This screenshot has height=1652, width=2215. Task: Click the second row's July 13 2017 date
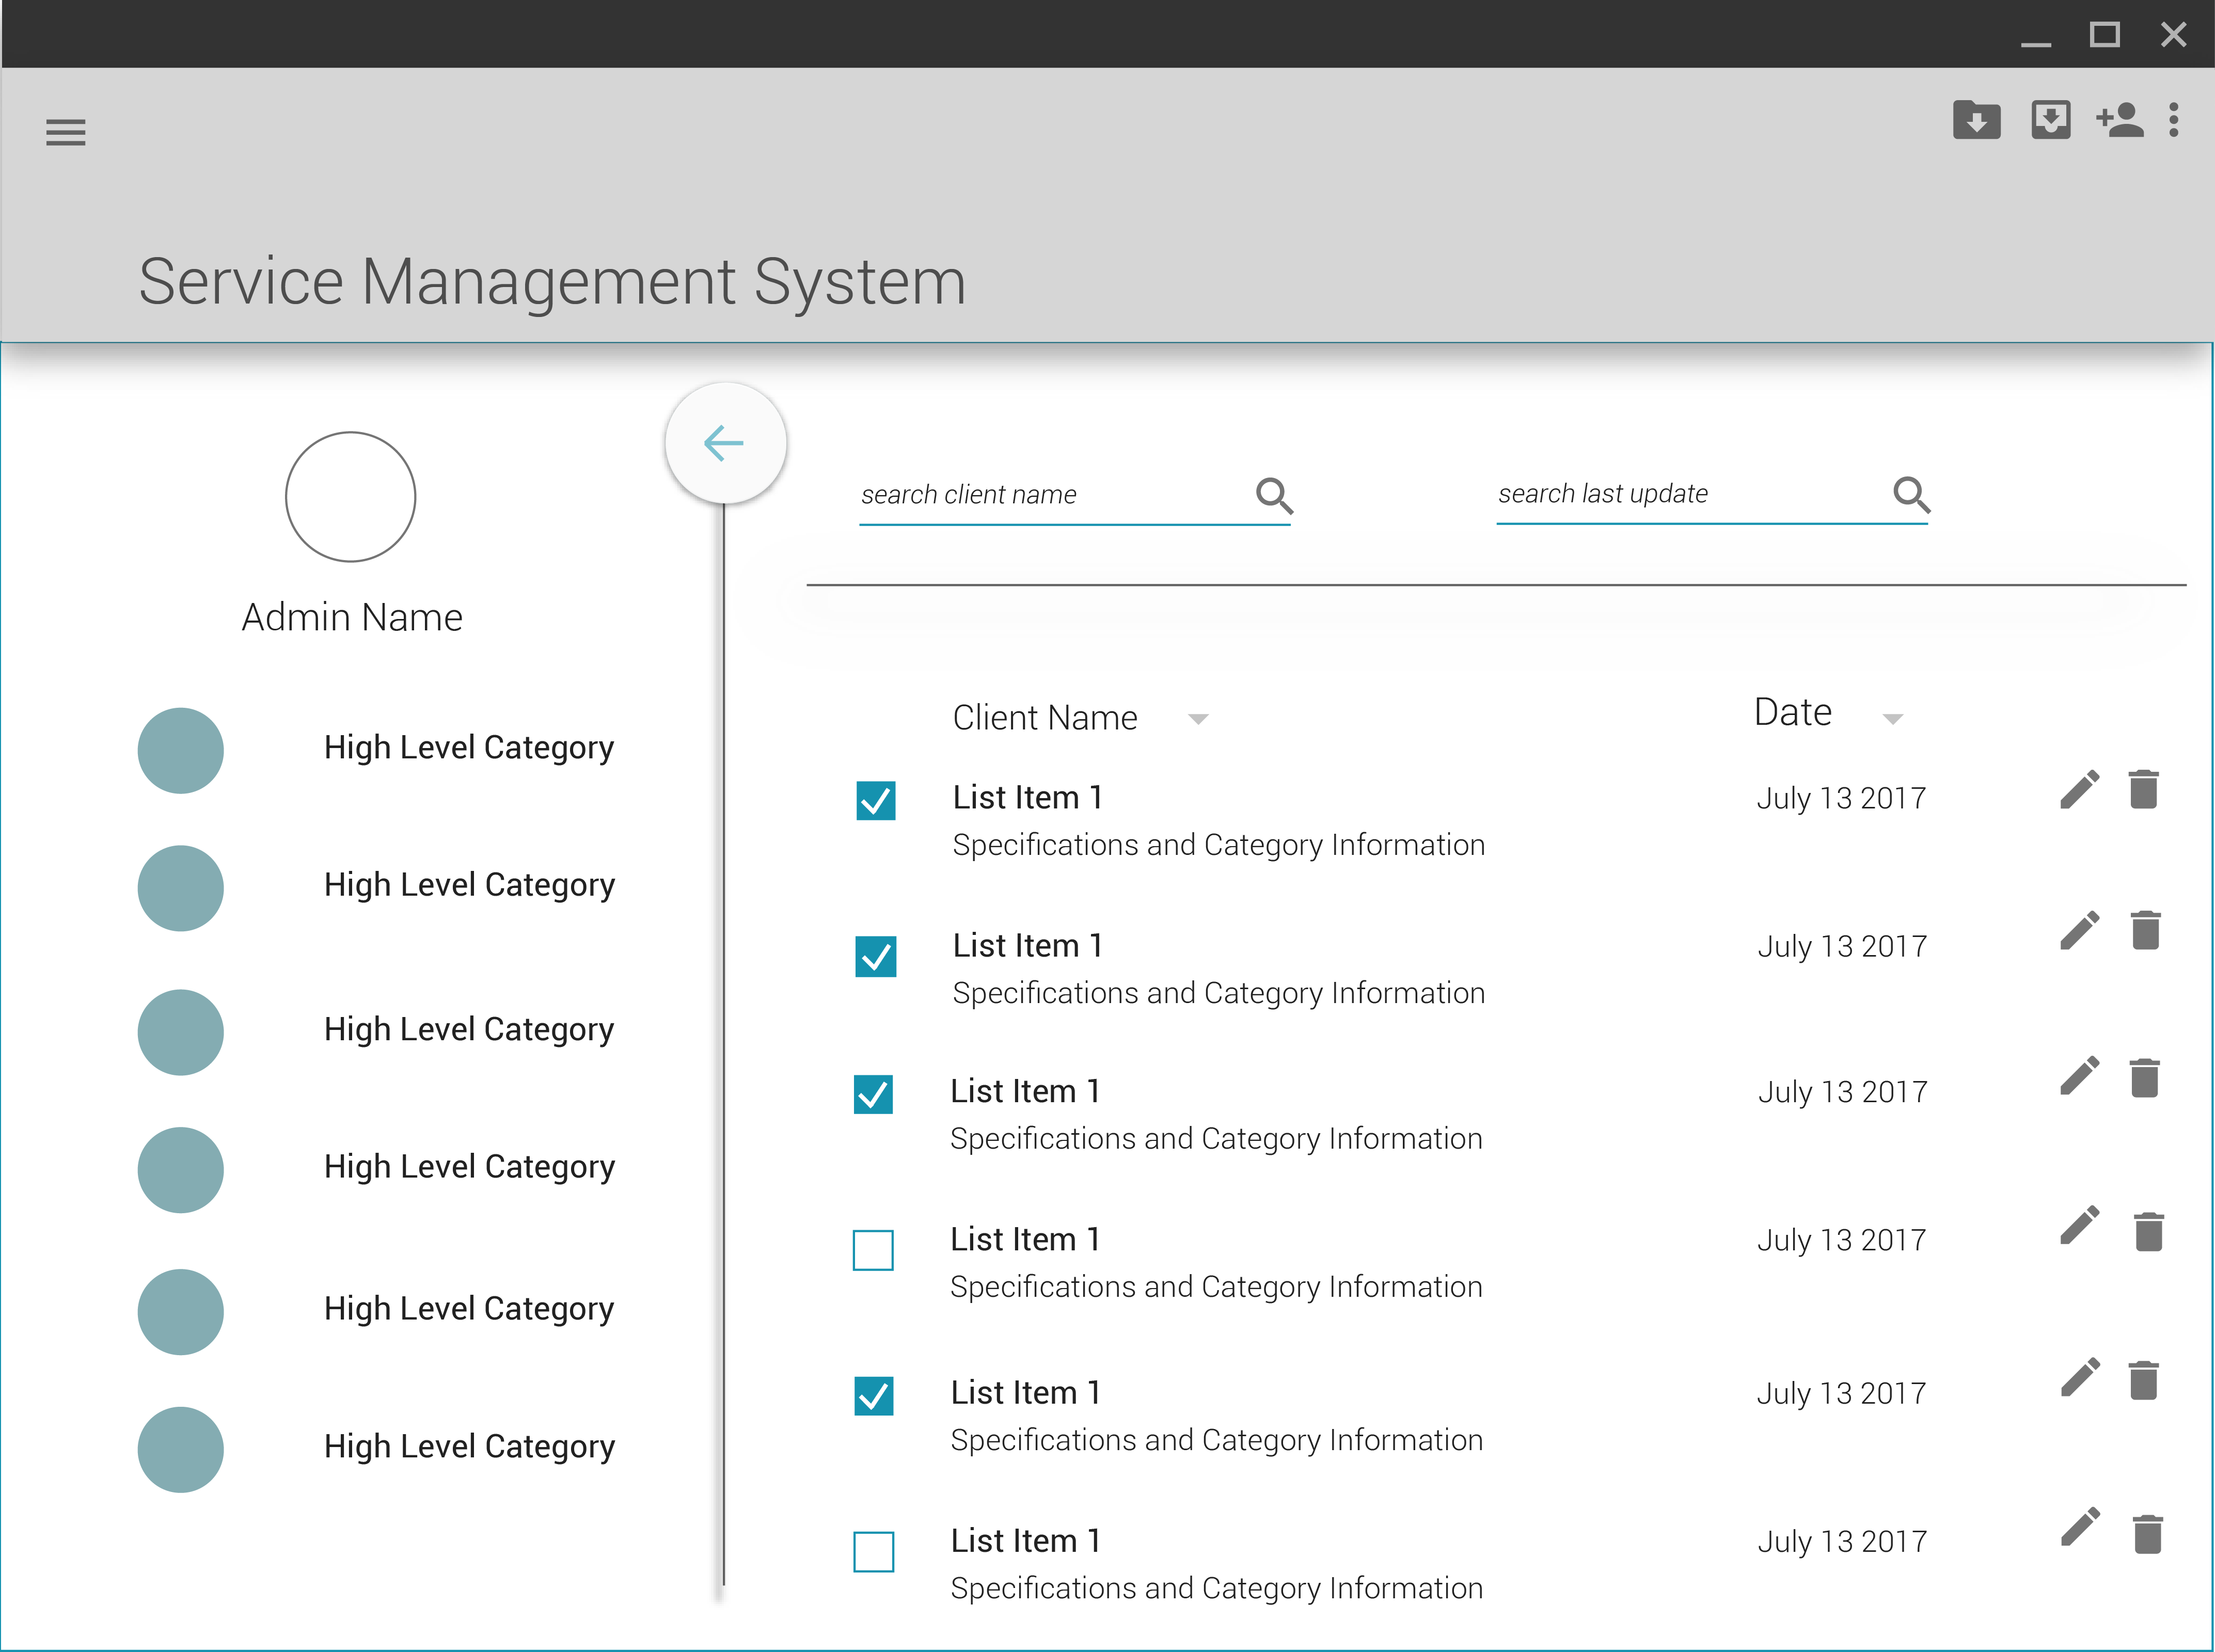[1842, 947]
